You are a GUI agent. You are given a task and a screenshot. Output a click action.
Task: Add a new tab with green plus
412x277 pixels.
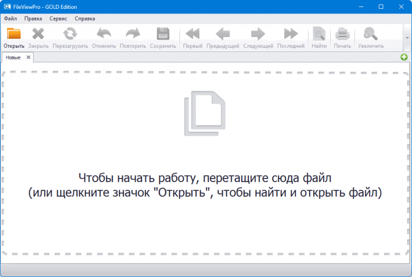(404, 57)
